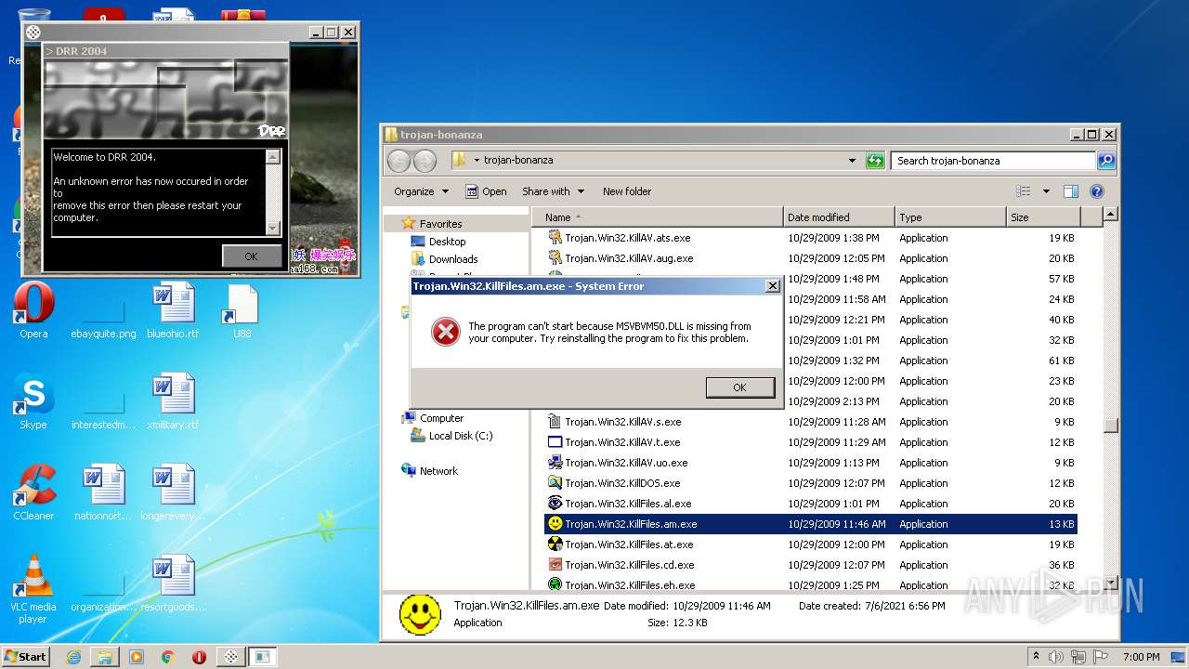Select highlighted Trojan.Win32.KillFiles.am.exe row
The width and height of the screenshot is (1189, 669).
click(x=810, y=524)
